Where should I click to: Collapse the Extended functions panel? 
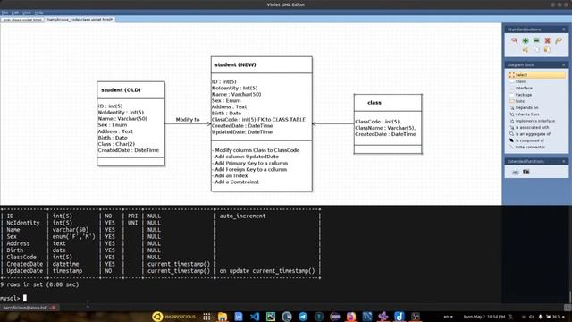(564, 161)
